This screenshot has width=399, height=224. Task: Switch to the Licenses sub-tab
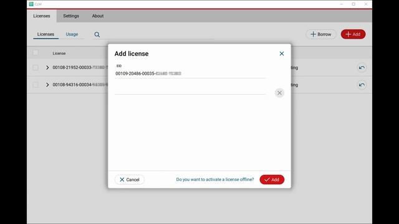46,34
